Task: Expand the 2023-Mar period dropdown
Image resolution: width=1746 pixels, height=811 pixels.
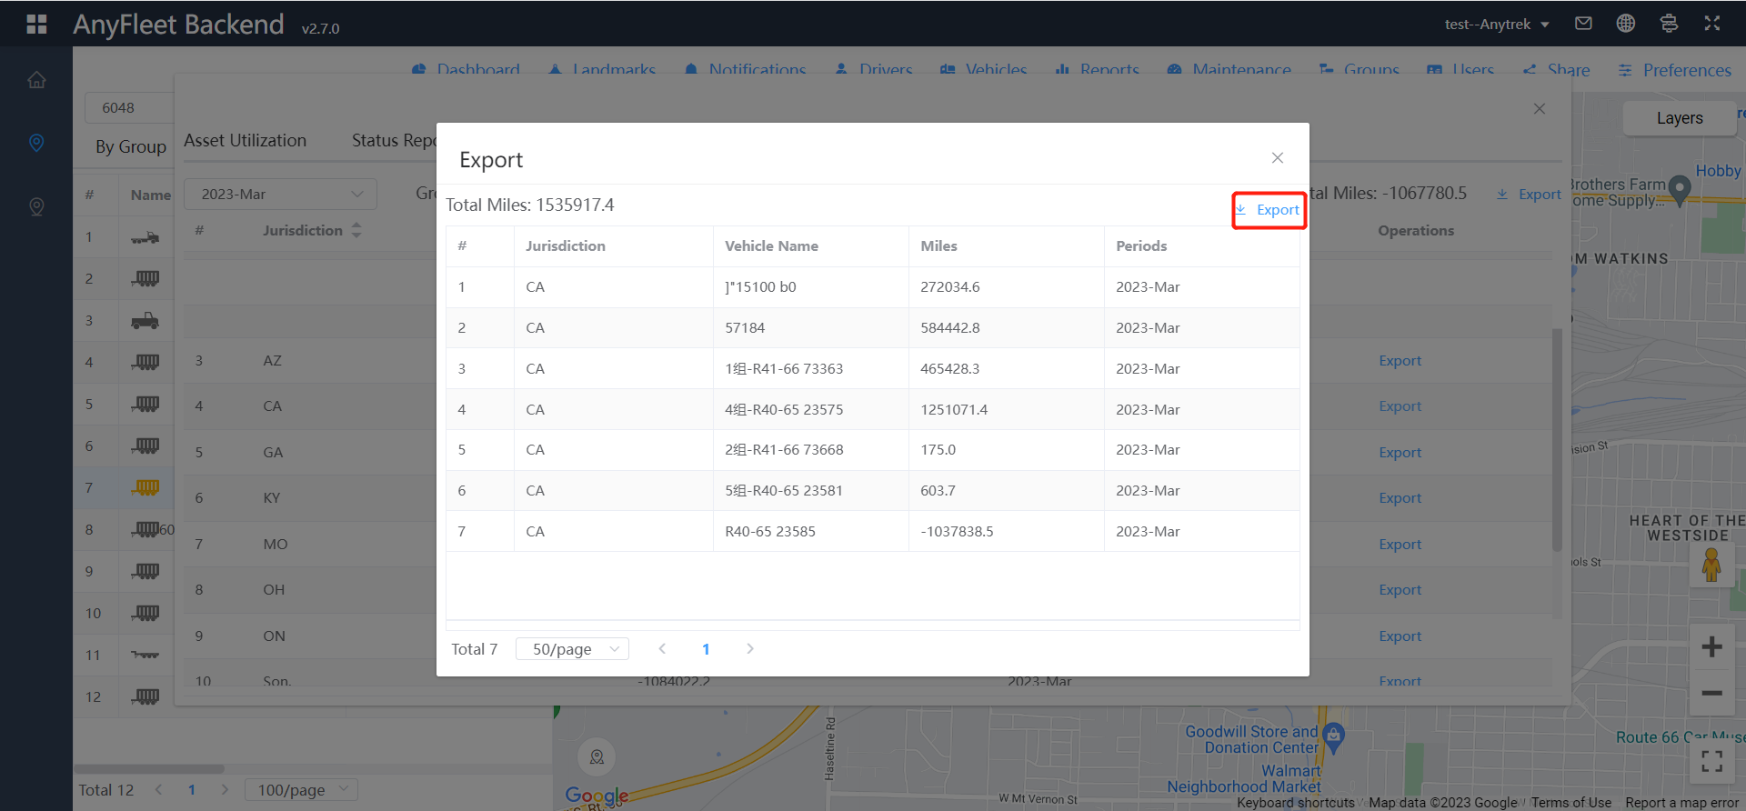Action: (x=280, y=194)
